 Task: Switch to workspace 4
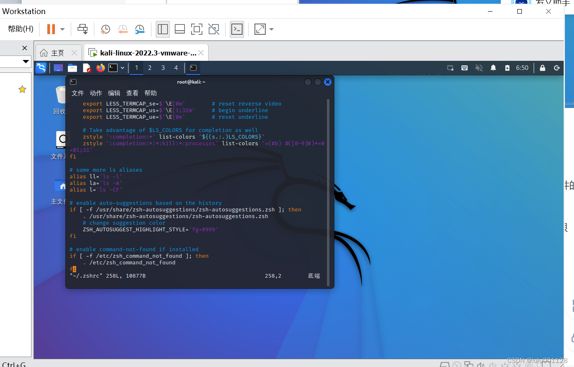[x=176, y=68]
